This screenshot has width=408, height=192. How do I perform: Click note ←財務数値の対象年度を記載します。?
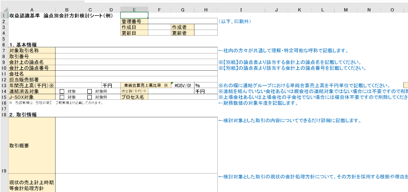point(258,103)
